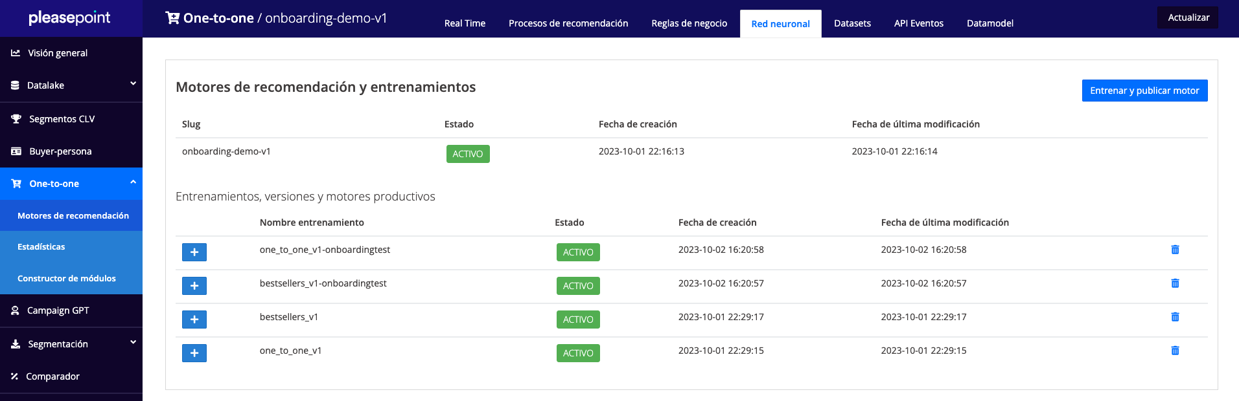Click trash icon for bestsellers_v1-onboardingtest row
The width and height of the screenshot is (1239, 401).
1175,283
